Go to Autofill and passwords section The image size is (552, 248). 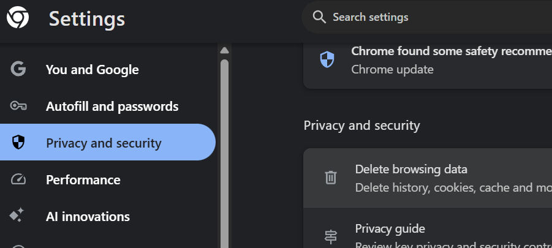(x=112, y=107)
